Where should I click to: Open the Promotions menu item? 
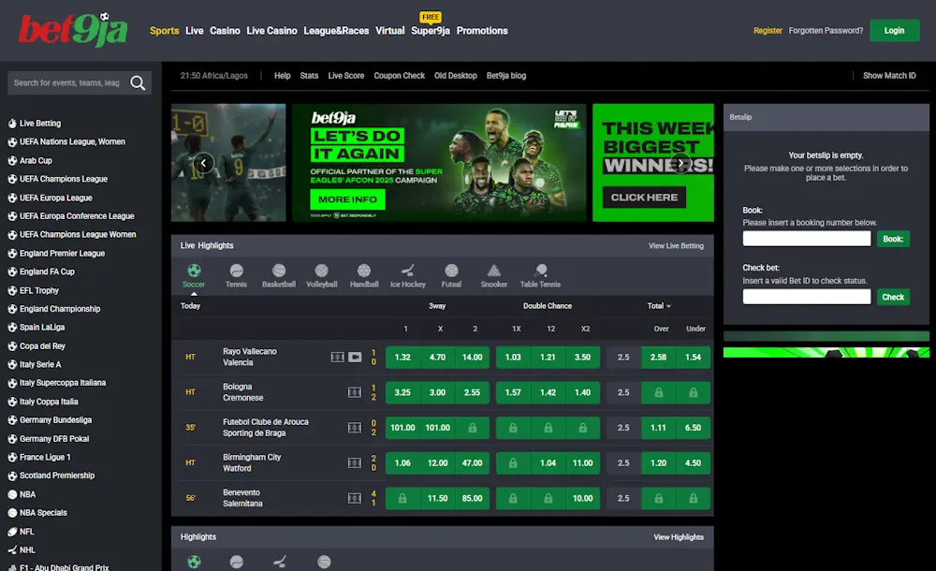click(x=482, y=30)
